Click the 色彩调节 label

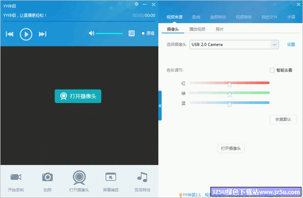[175, 70]
